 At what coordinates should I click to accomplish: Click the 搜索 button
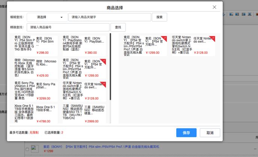[159, 17]
